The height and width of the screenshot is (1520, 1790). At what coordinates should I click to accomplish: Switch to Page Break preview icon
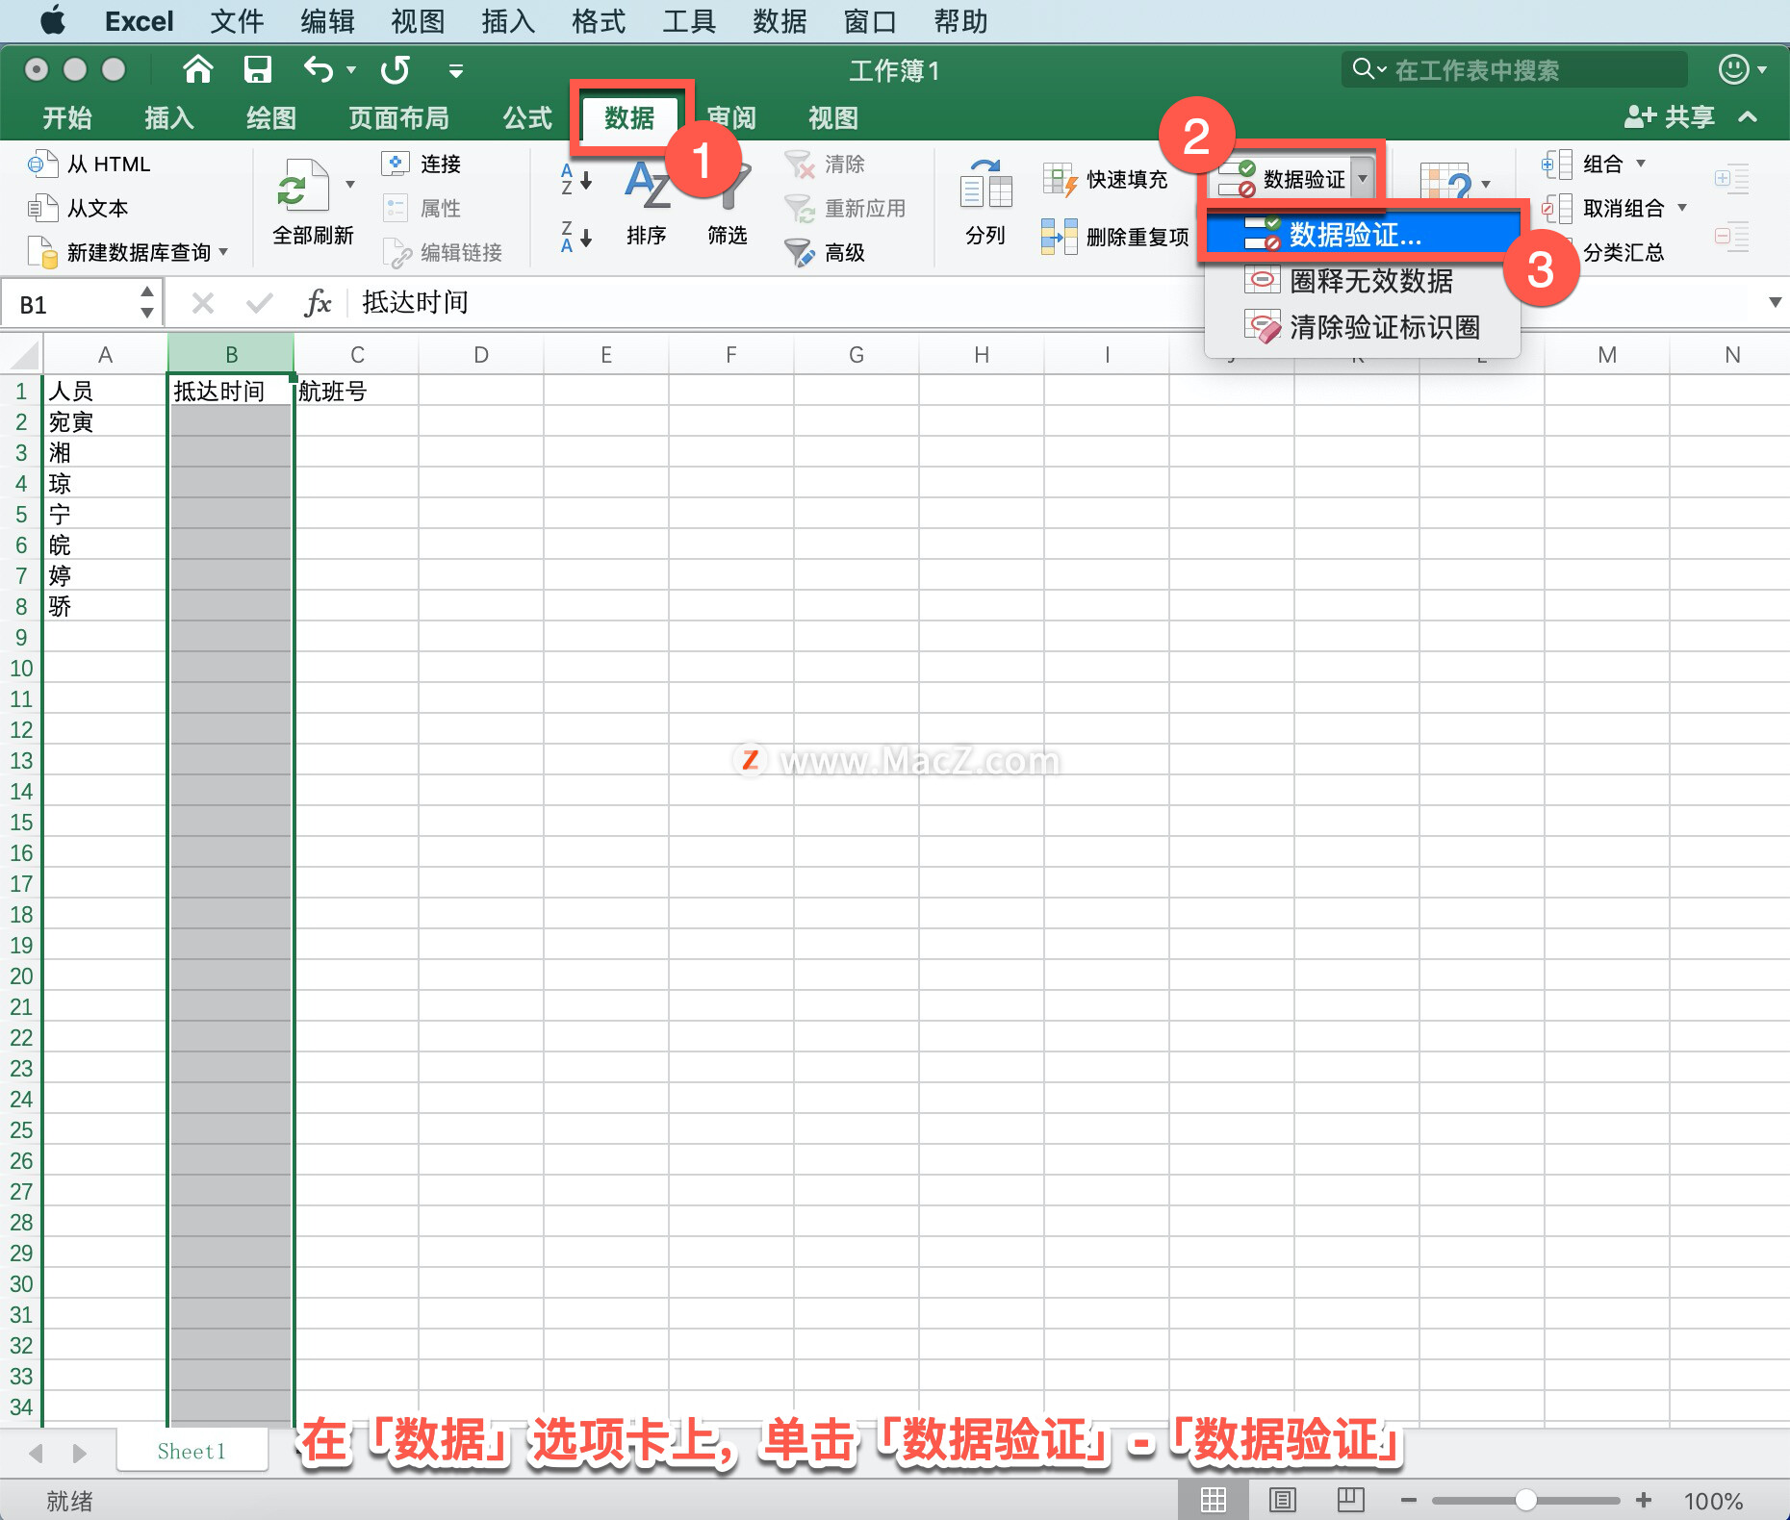(1351, 1500)
